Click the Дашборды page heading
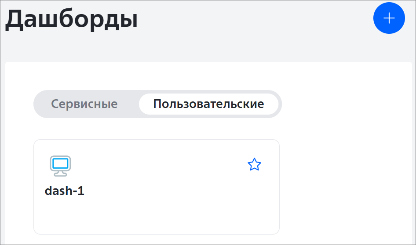Viewport: 416px width, 245px height. [72, 19]
